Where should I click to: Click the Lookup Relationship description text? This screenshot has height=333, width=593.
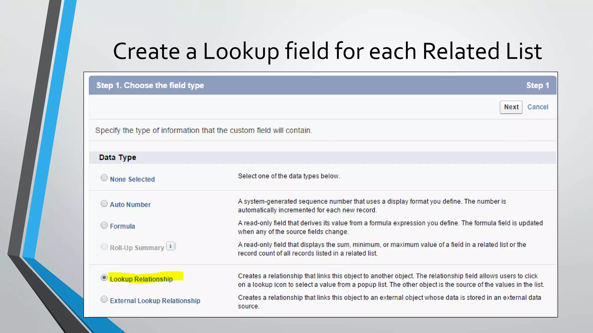pos(391,280)
